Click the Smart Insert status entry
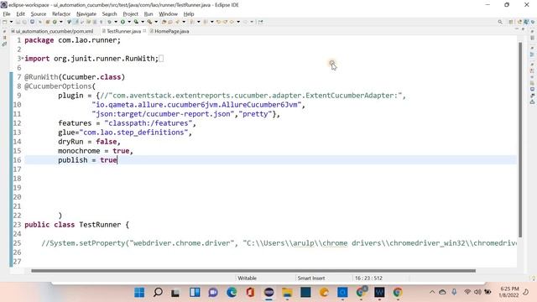 point(311,278)
